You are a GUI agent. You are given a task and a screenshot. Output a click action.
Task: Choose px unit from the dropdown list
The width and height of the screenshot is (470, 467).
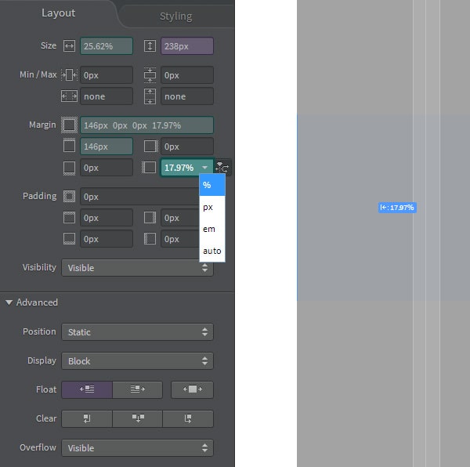[212, 207]
